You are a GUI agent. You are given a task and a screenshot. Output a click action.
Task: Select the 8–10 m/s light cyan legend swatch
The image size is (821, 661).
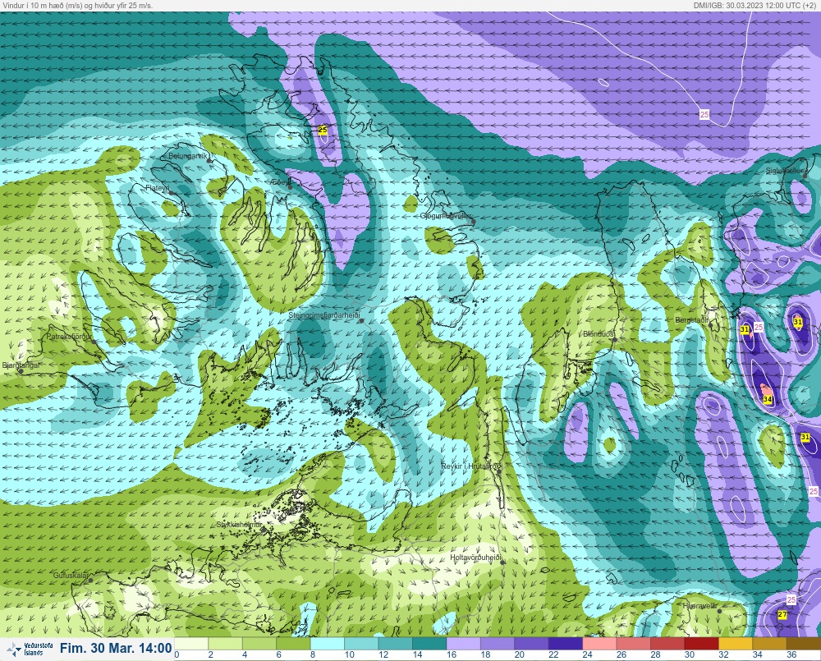[328, 643]
